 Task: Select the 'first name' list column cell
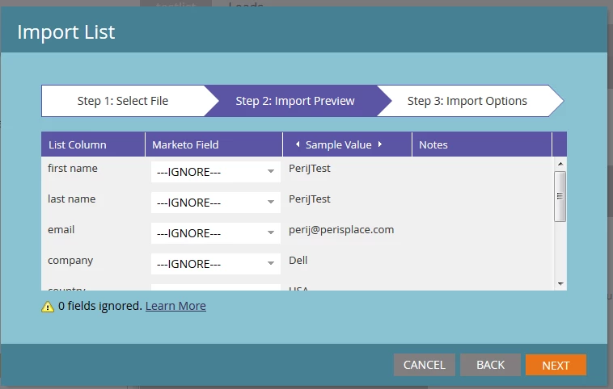[x=73, y=169]
